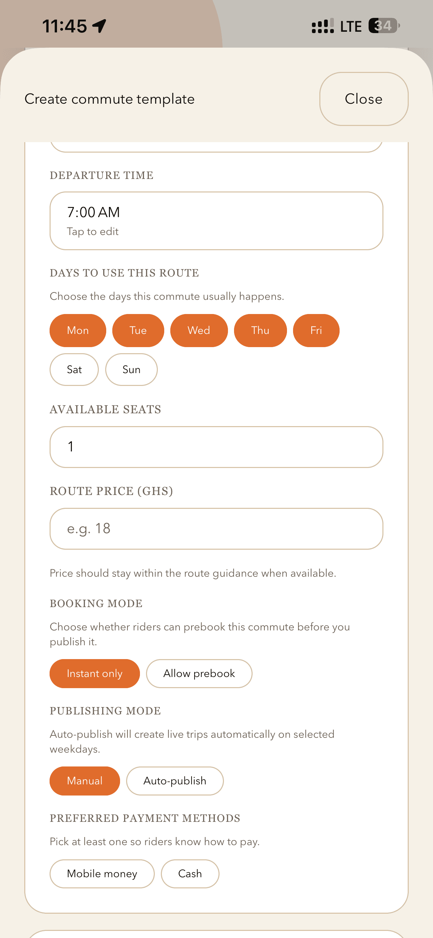Select Manual publishing mode
This screenshot has width=433, height=938.
[x=84, y=781]
